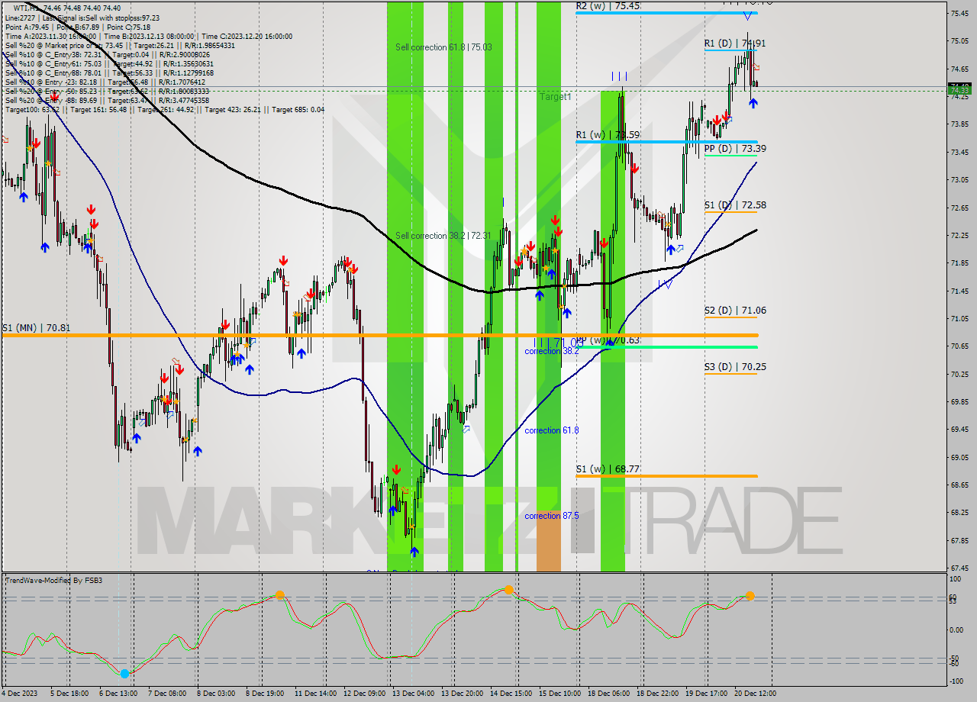This screenshot has height=702, width=977.
Task: Click the 'S3 (D) | 70.25' support label
Action: coord(735,367)
